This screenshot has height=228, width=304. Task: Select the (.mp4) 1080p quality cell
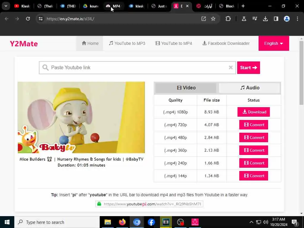[x=175, y=112]
